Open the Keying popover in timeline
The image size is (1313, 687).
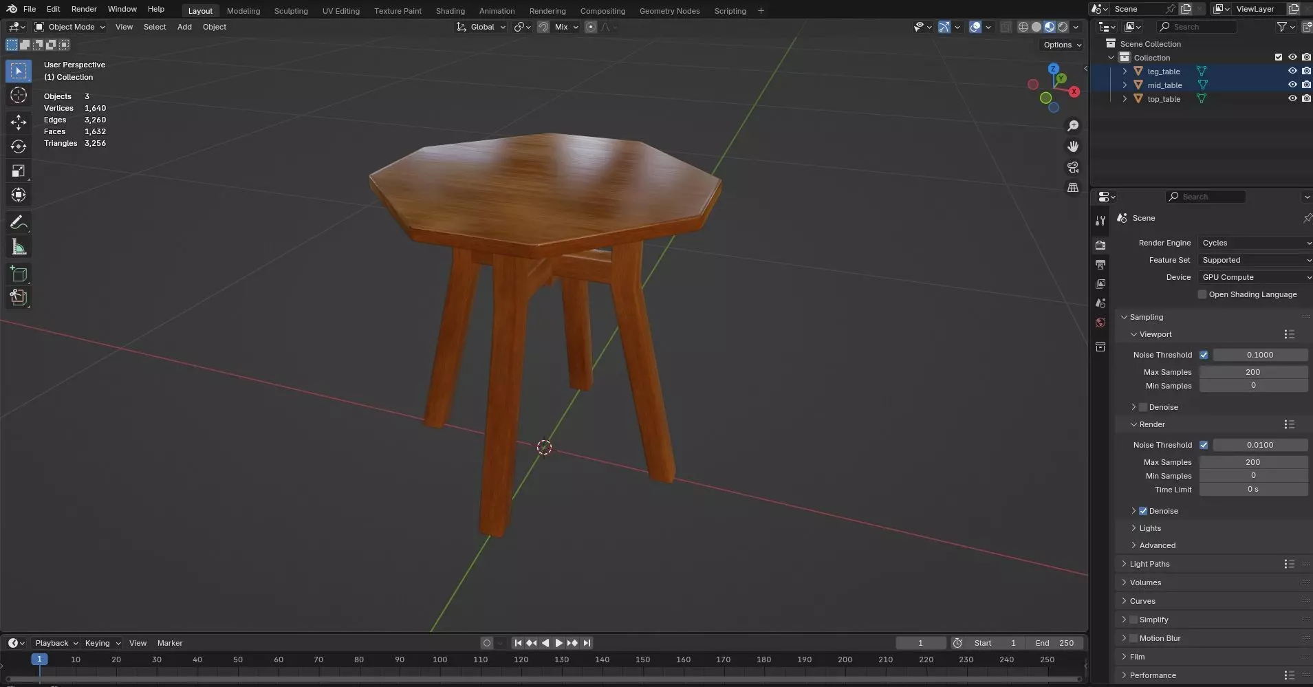[102, 643]
